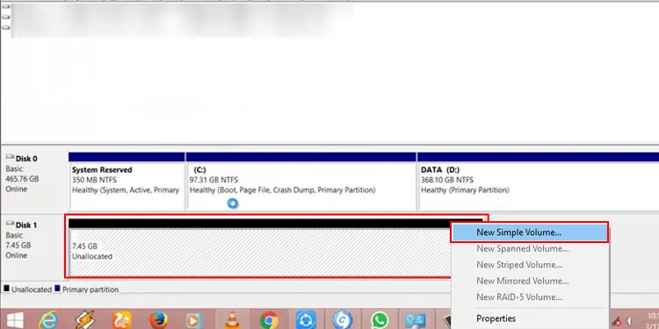Open the Disk Management taskbar icon
This screenshot has width=659, height=329.
point(416,321)
